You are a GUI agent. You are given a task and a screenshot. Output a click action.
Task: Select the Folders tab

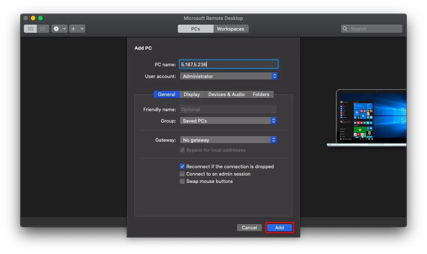pos(261,94)
